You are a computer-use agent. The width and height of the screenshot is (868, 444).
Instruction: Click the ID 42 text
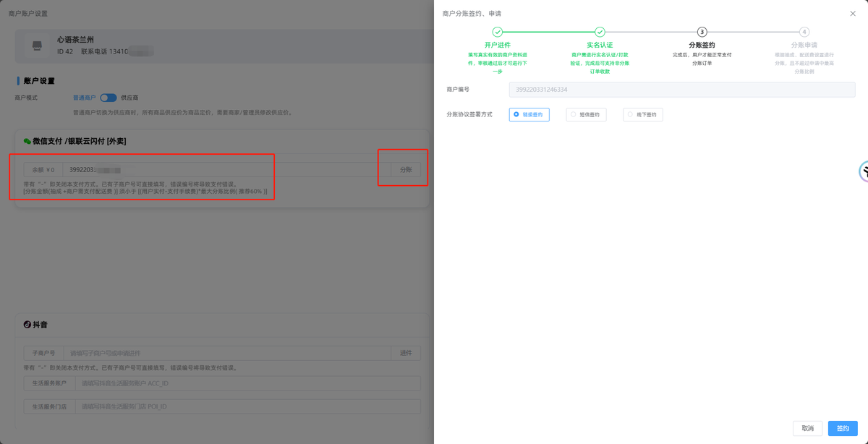tap(65, 52)
